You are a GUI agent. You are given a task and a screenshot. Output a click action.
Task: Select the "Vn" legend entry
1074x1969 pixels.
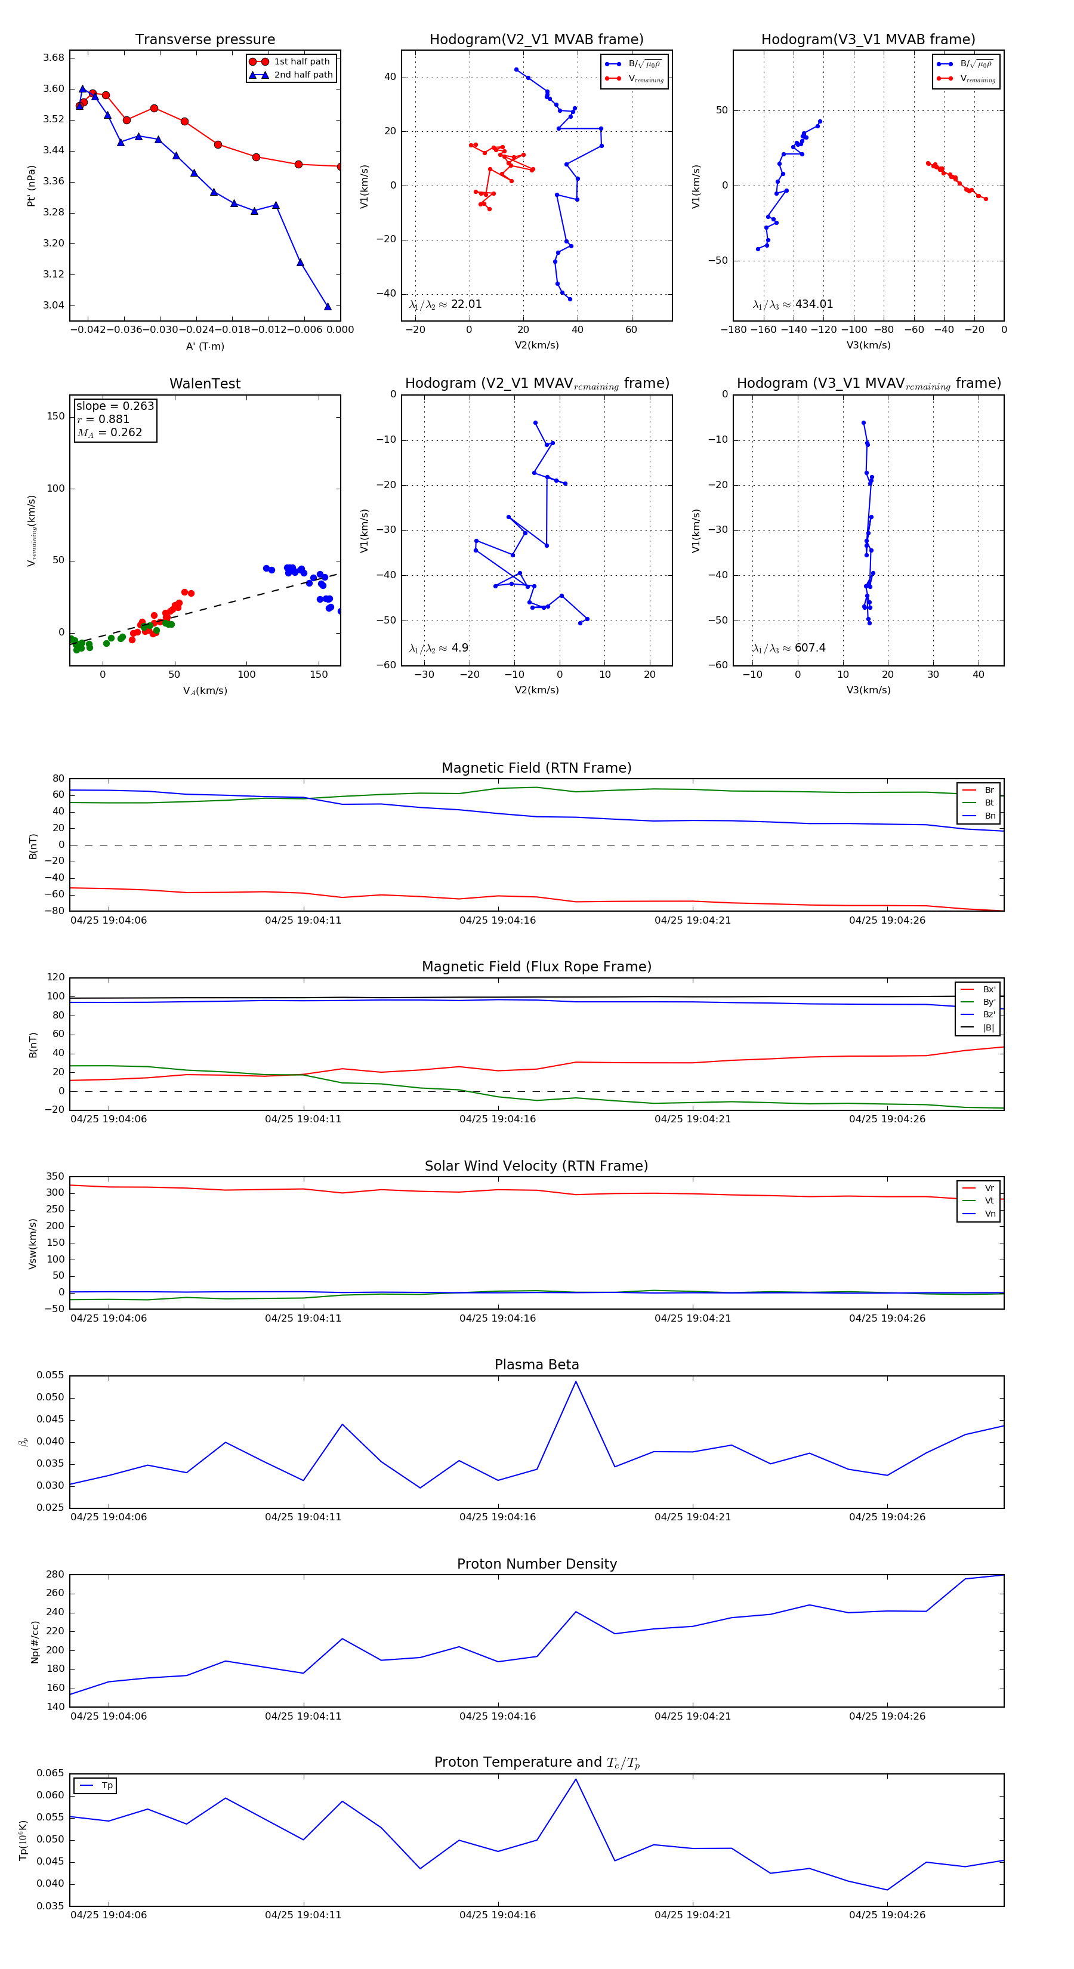979,1214
